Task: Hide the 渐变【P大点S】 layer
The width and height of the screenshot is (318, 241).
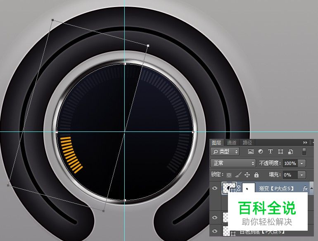Action: 215,188
